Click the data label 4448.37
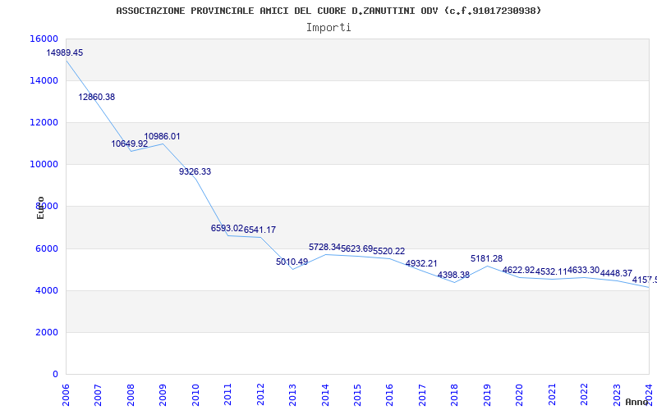Viewport: 657px width, 410px height. 617,273
